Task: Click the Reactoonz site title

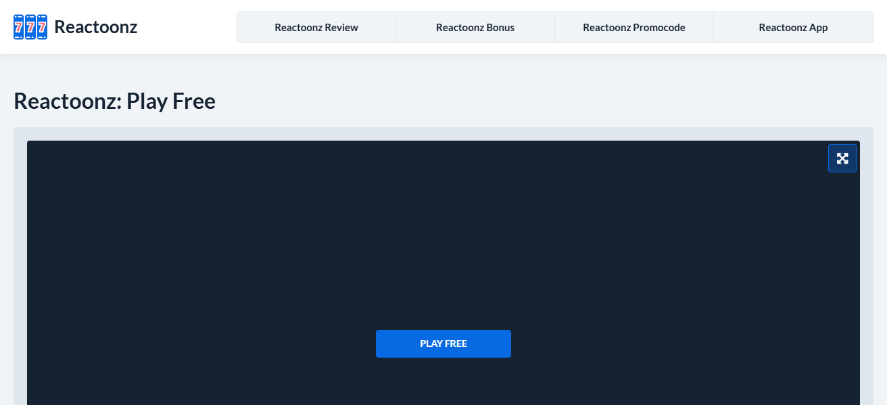Action: [95, 27]
